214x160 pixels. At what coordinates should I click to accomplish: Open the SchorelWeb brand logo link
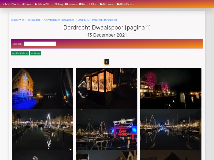click(10, 4)
